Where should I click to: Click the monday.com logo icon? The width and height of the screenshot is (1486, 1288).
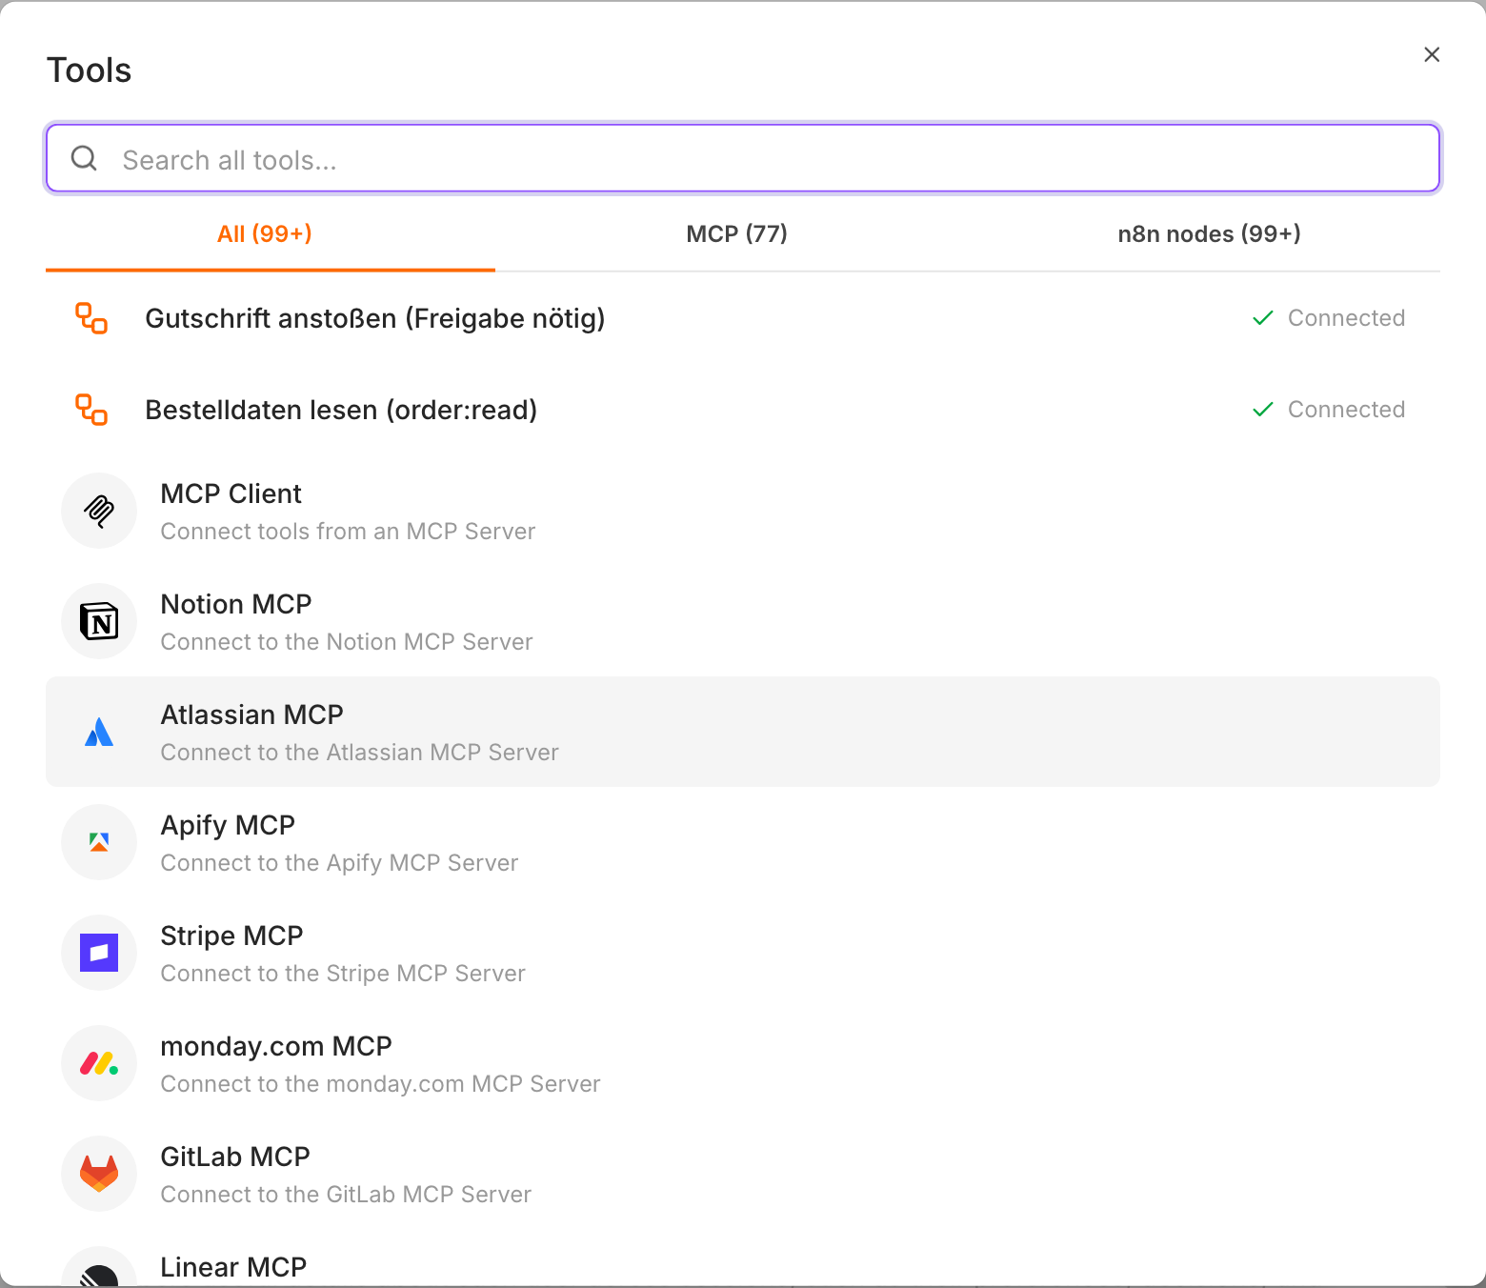pyautogui.click(x=99, y=1063)
